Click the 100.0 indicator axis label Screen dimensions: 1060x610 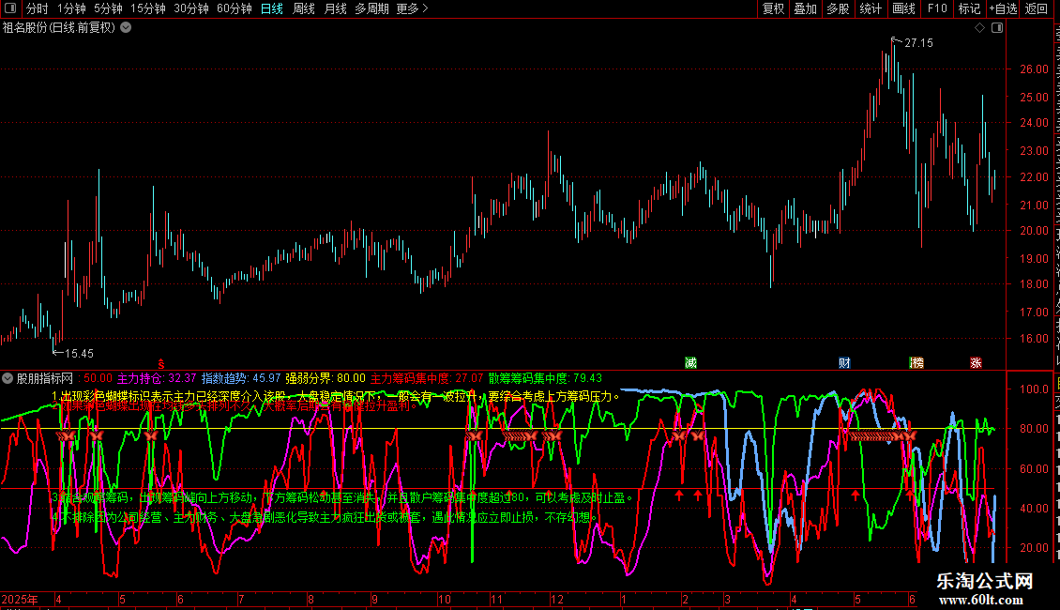click(1035, 389)
